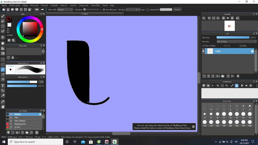Open the Lớp(L) menu

(x=25, y=6)
